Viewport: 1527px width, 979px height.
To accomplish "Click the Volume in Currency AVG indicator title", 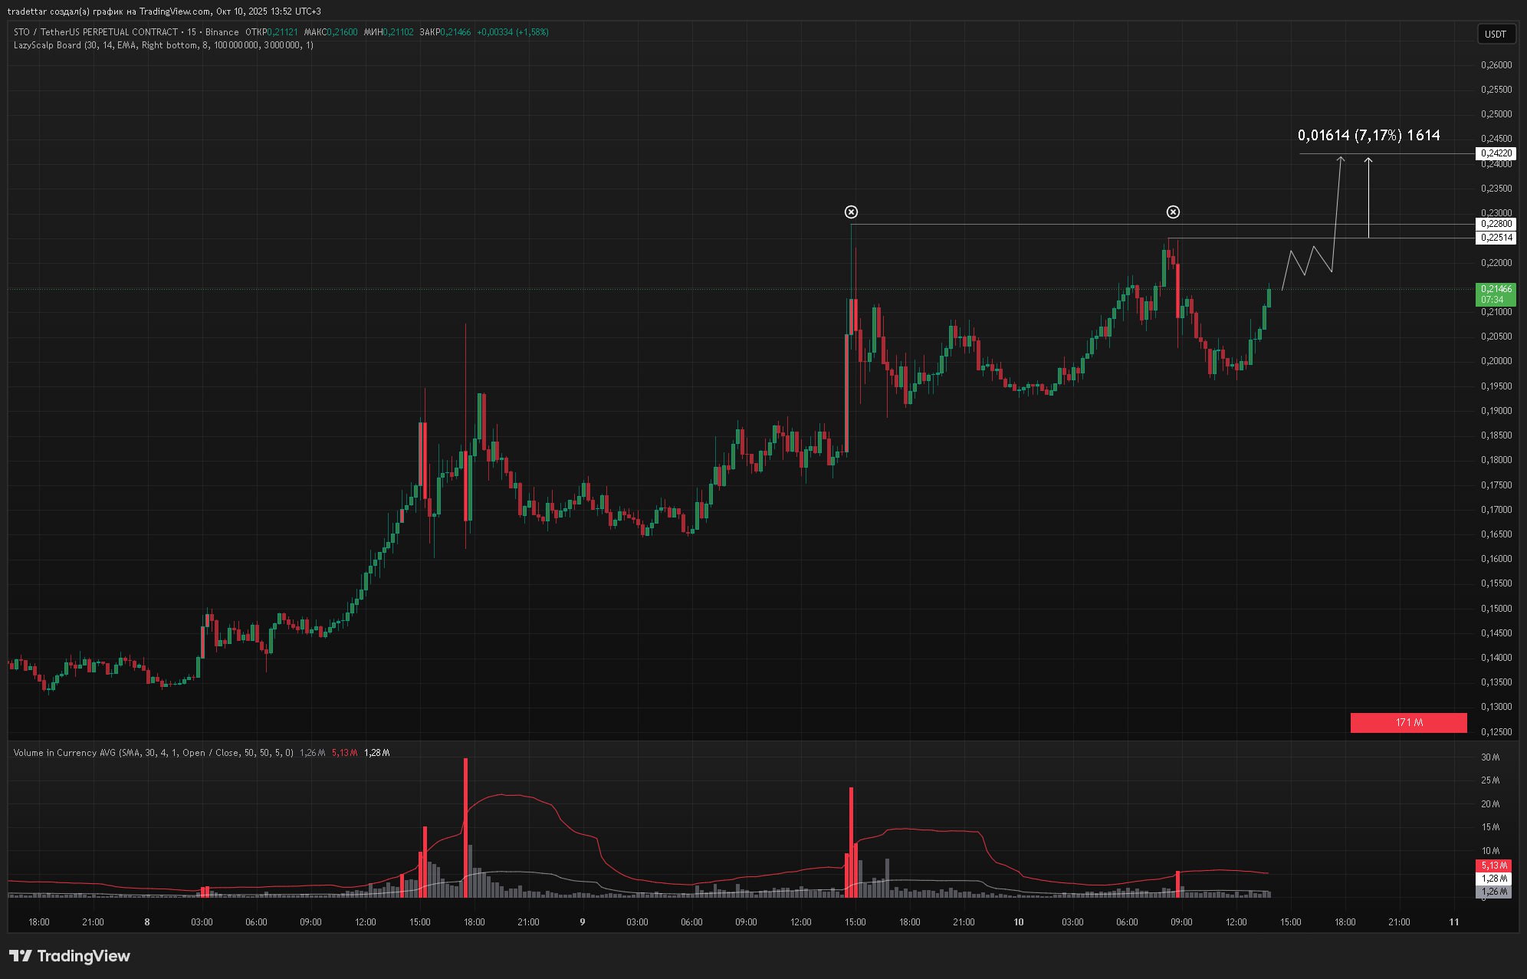I will pyautogui.click(x=65, y=753).
